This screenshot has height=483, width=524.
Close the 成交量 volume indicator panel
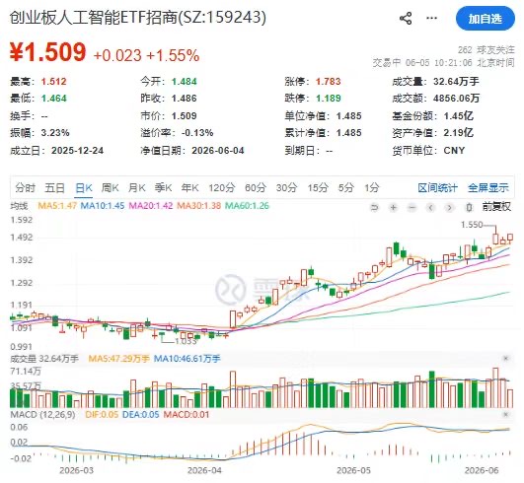coord(506,359)
